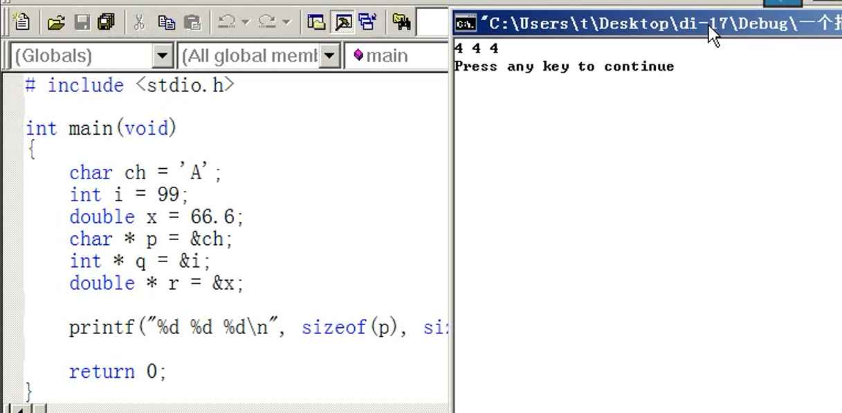Viewport: 842px width, 413px height.
Task: Redo the last undone edit
Action: coord(267,23)
